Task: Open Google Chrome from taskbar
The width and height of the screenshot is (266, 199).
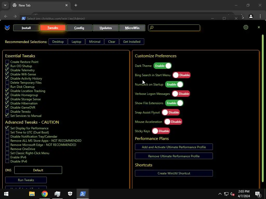Action: 45,194
